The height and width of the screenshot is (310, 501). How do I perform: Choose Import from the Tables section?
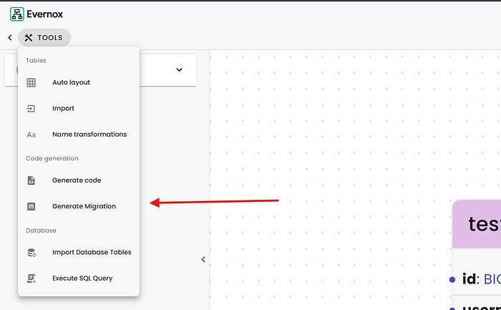coord(79,108)
